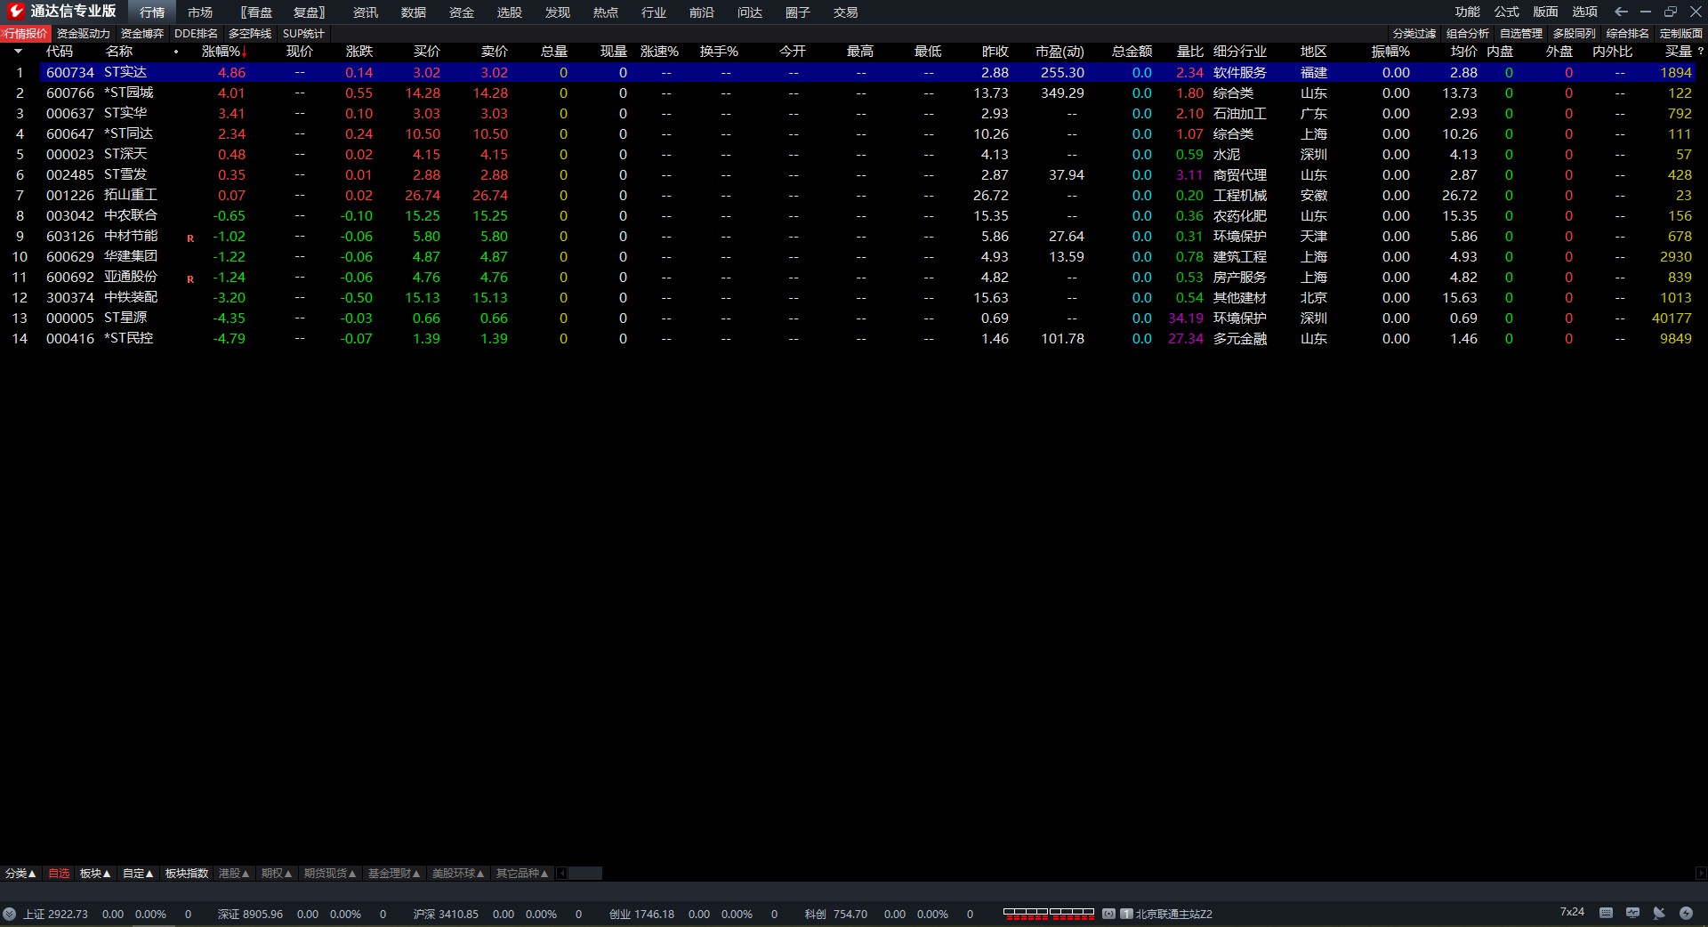Click the lightning bolt status icon
Screen dimensions: 1708x927
click(1686, 913)
